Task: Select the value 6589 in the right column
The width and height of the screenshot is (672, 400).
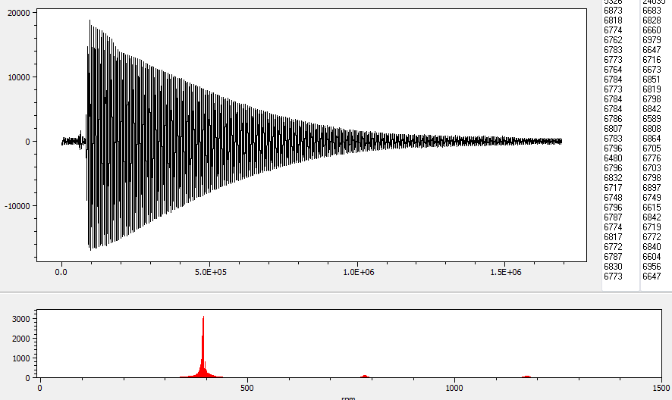Action: (652, 119)
